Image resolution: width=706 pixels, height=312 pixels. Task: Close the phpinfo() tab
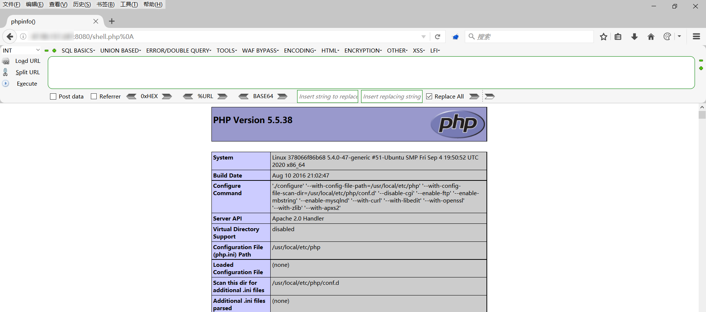96,21
